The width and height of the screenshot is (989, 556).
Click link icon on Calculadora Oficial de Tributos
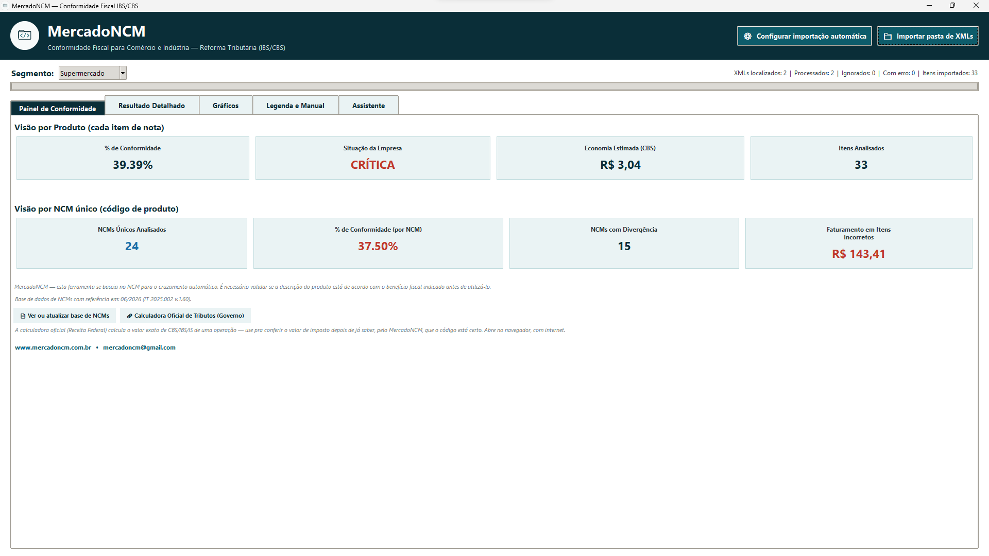click(x=129, y=316)
